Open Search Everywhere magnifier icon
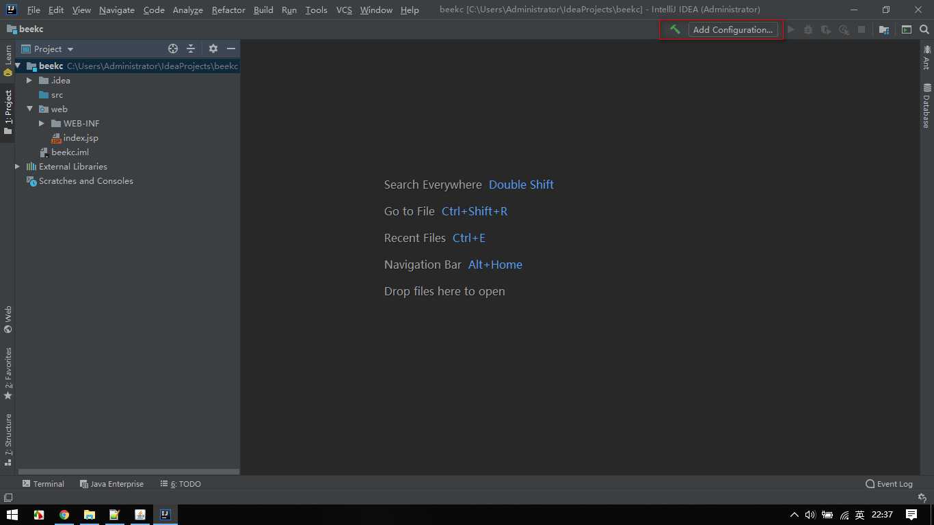934x525 pixels. [924, 29]
